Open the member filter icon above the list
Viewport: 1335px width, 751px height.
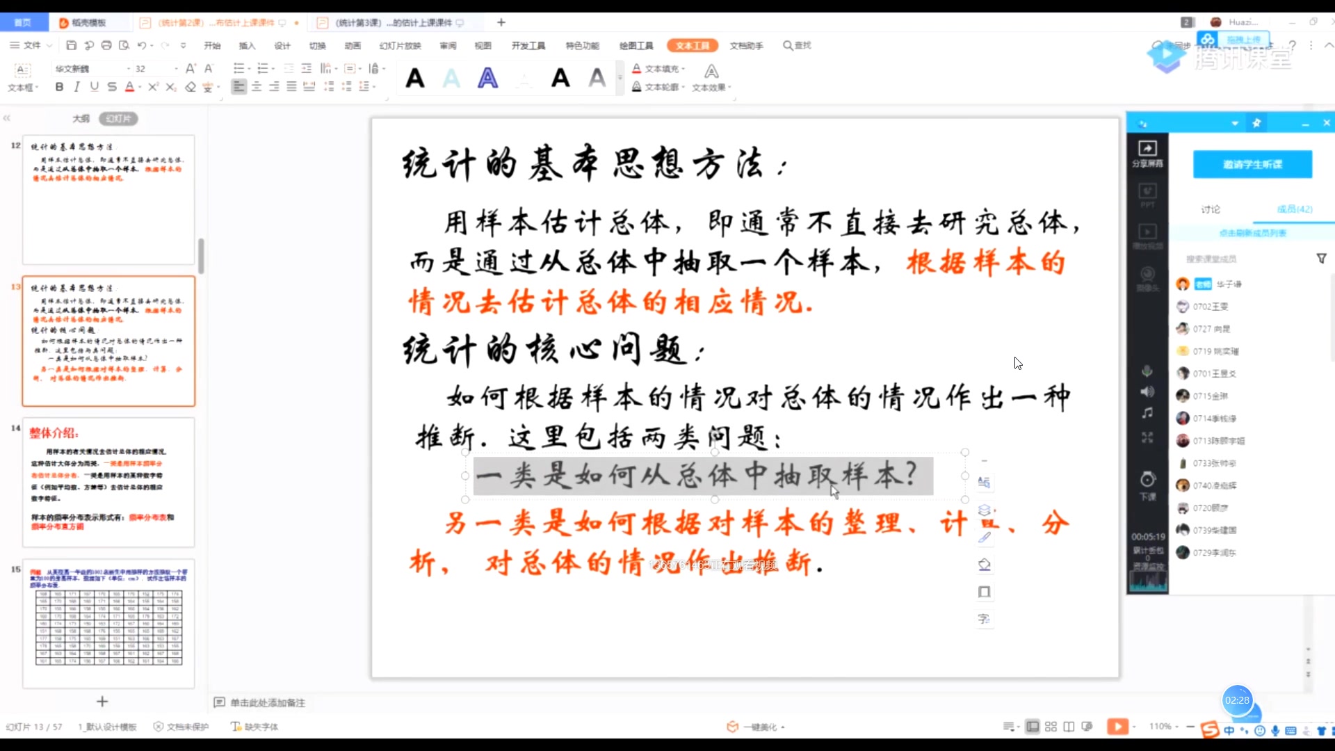point(1323,258)
